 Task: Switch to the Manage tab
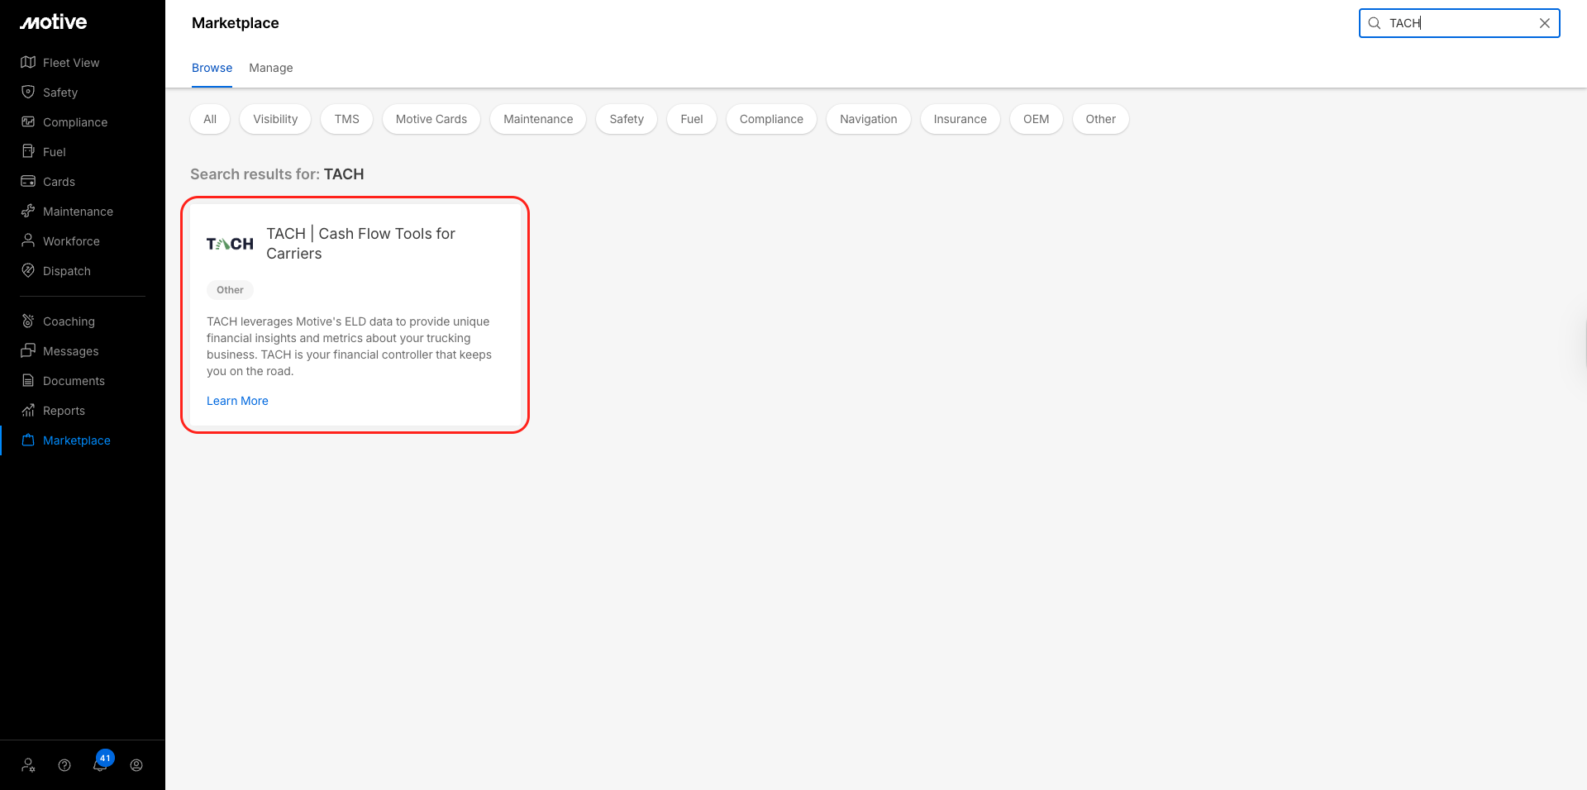pyautogui.click(x=270, y=68)
